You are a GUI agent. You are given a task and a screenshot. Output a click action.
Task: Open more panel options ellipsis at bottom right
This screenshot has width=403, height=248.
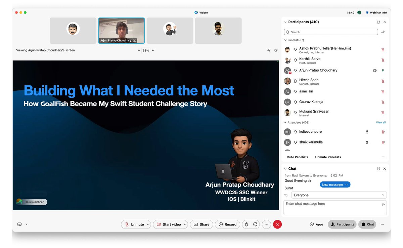382,224
